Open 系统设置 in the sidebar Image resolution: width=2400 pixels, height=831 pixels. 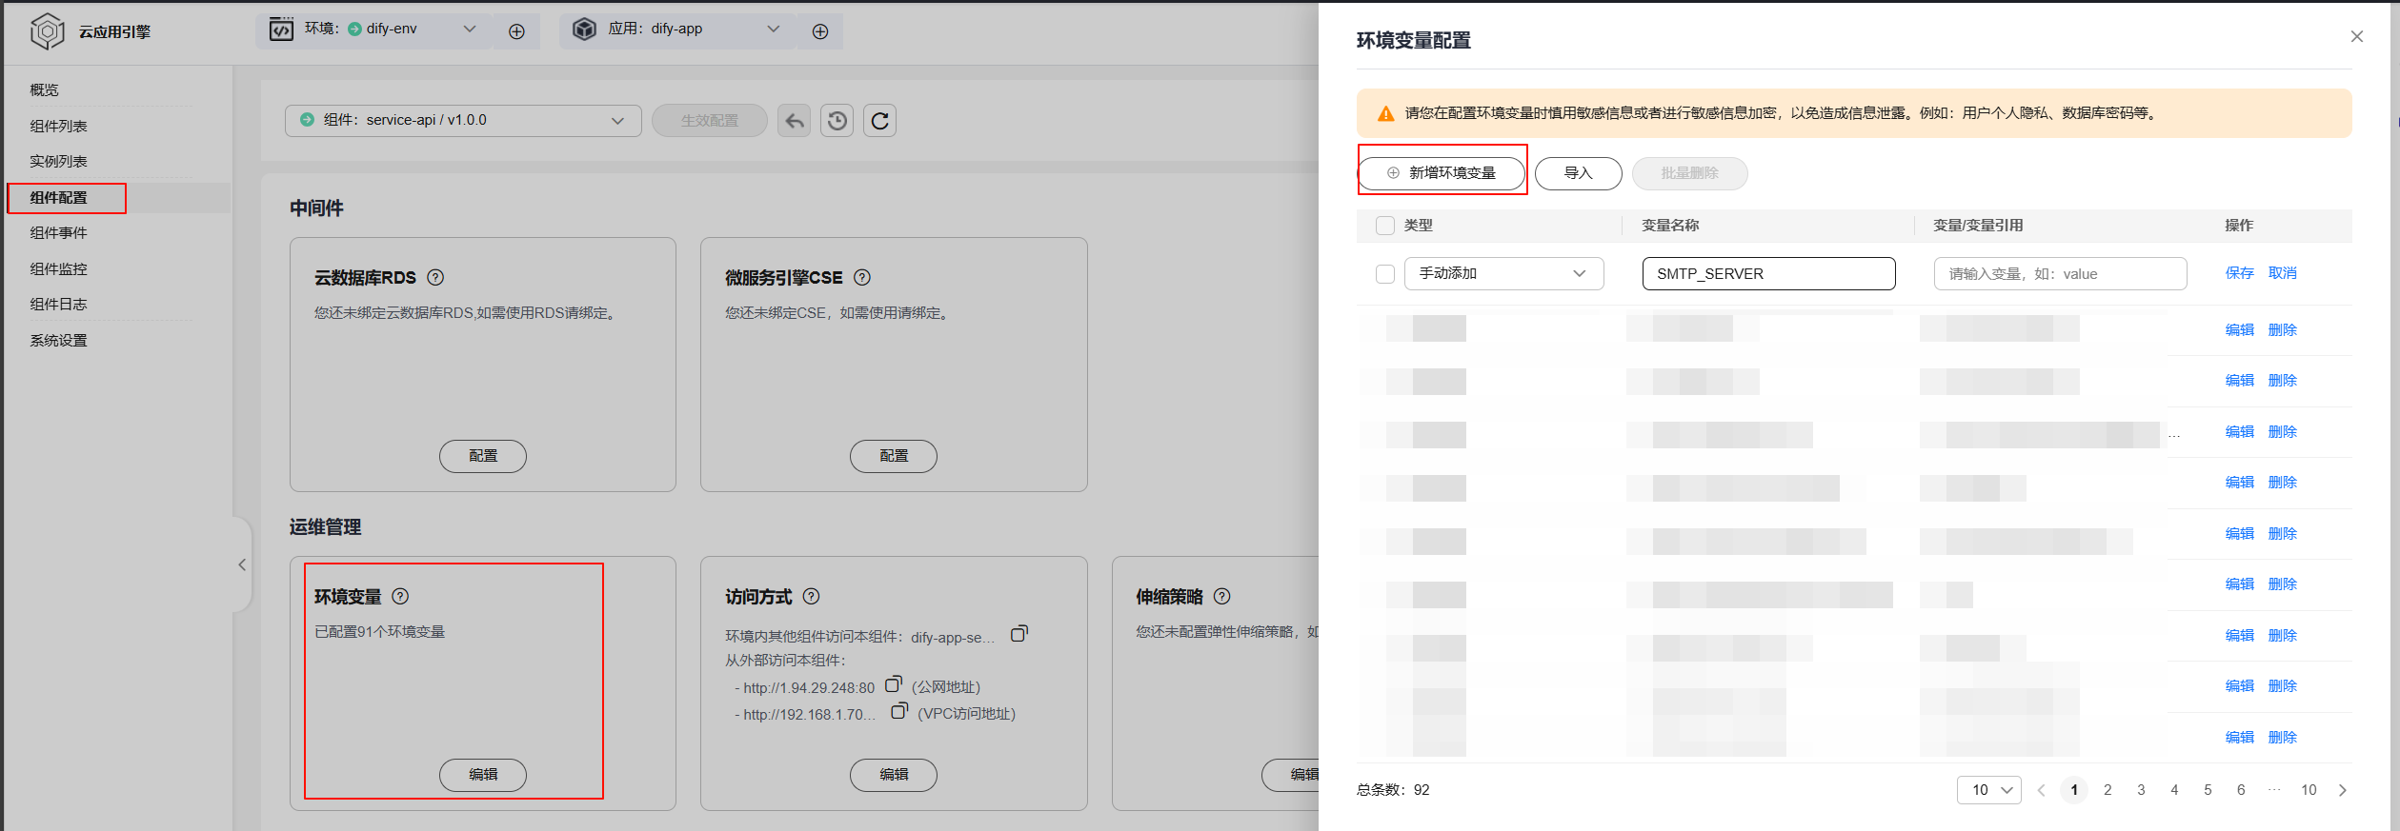(x=58, y=340)
